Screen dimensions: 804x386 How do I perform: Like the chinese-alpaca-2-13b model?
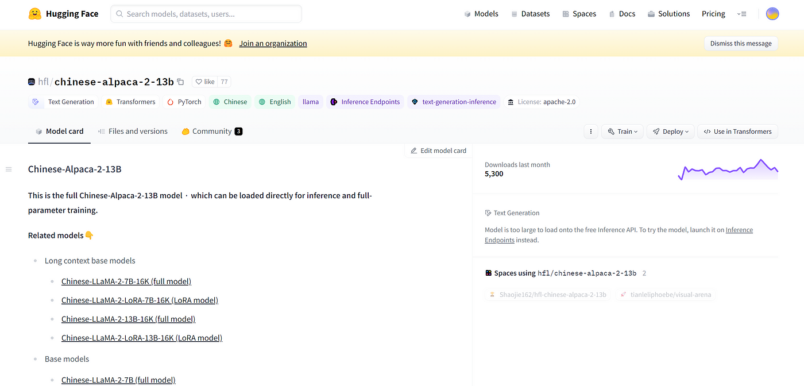tap(204, 82)
